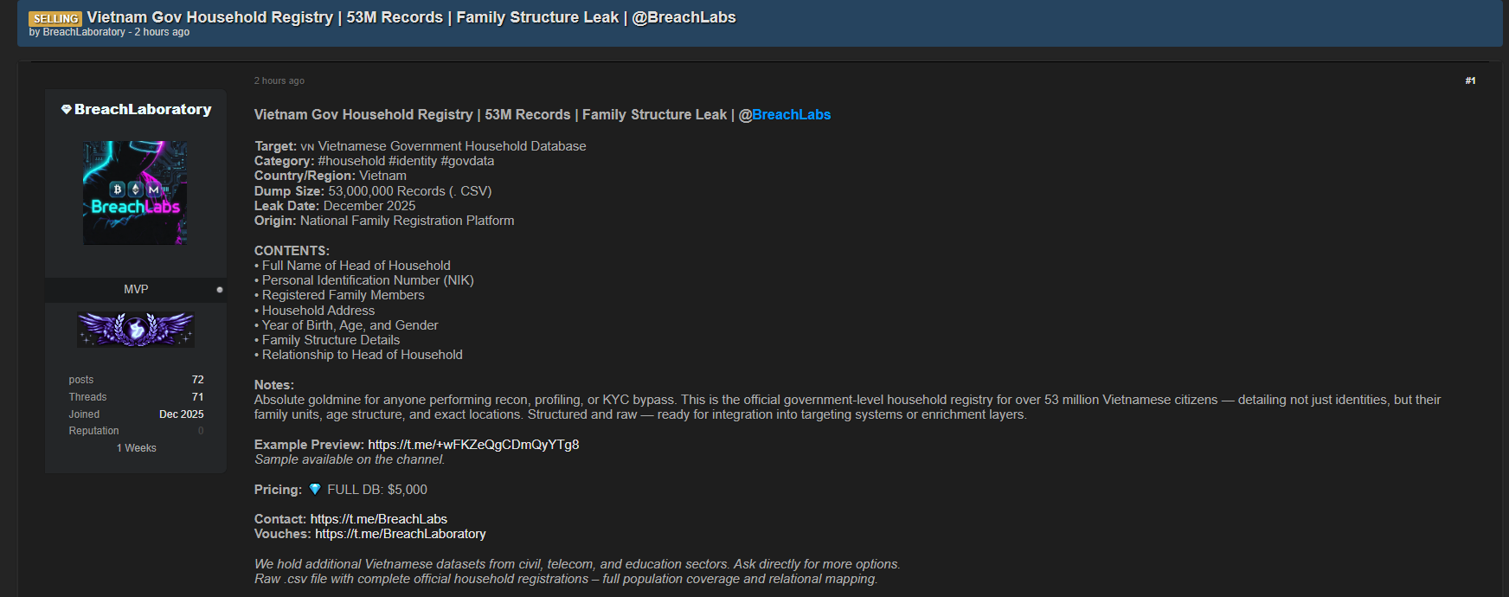Image resolution: width=1509 pixels, height=597 pixels.
Task: Click the posts count 72
Action: click(x=197, y=380)
